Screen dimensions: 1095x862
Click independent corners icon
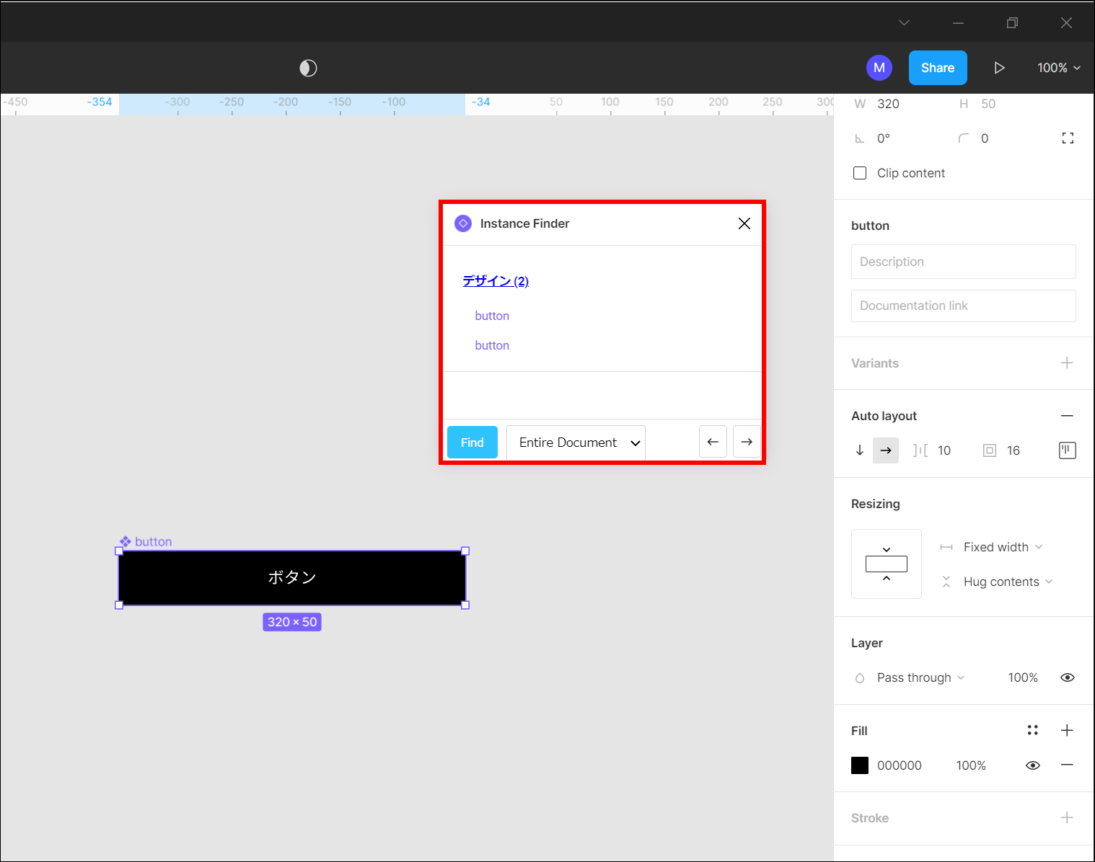pyautogui.click(x=1068, y=138)
